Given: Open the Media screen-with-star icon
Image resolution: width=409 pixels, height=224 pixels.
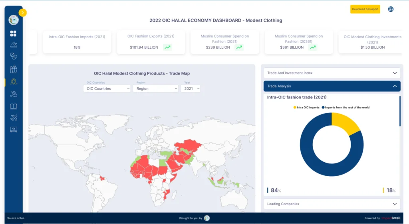Looking at the screenshot, I should coord(14,130).
